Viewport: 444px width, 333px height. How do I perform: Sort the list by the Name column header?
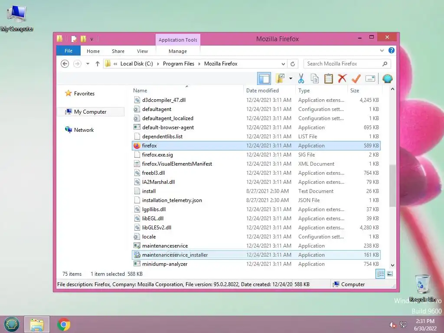pos(187,90)
